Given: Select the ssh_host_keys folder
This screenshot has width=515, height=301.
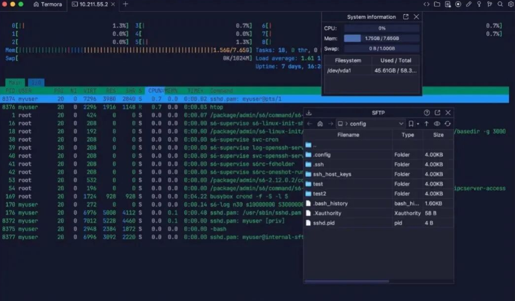Looking at the screenshot, I should pos(379,174).
